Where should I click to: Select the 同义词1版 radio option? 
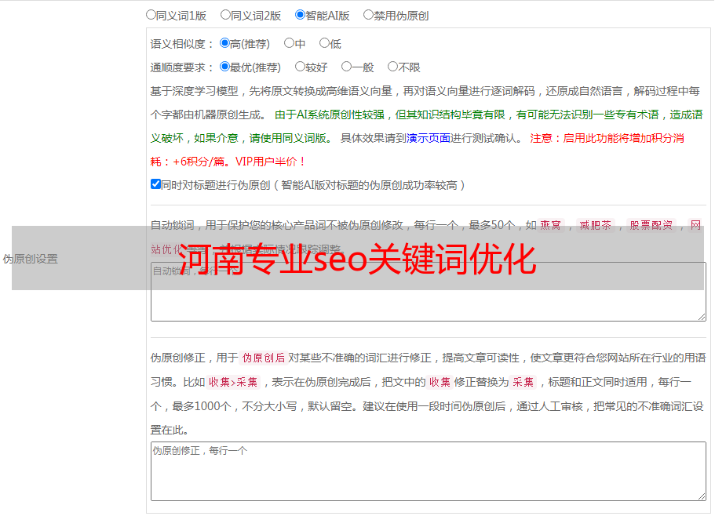[151, 15]
